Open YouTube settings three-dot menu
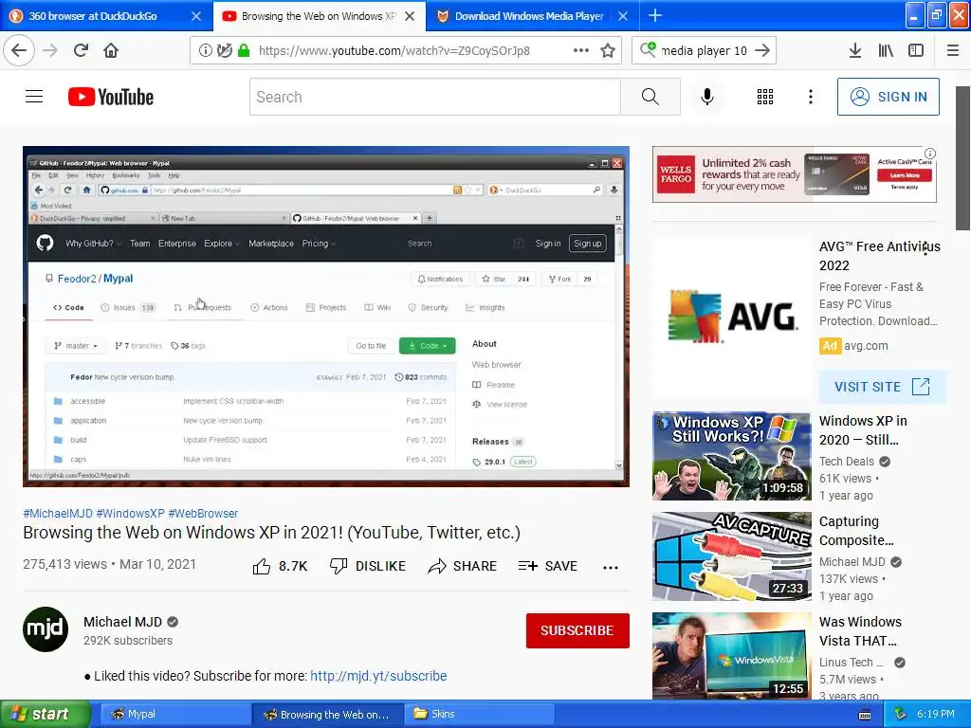Image resolution: width=971 pixels, height=728 pixels. pyautogui.click(x=811, y=97)
